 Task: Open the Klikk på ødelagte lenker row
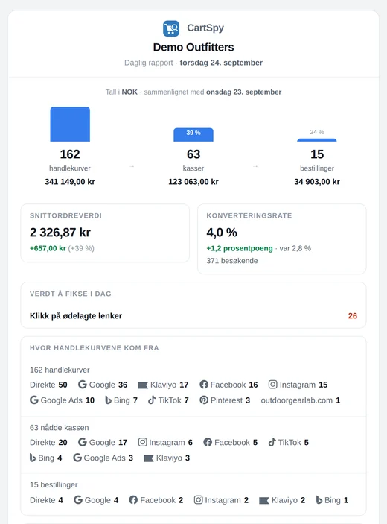pos(193,315)
